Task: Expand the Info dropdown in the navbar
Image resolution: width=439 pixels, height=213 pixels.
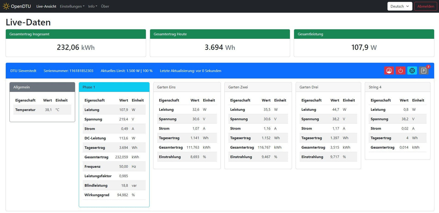Action: click(x=92, y=6)
